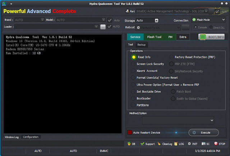Screen dimensions: 230x156
Task: Open the Tool sub-tab
Action: 130,45
